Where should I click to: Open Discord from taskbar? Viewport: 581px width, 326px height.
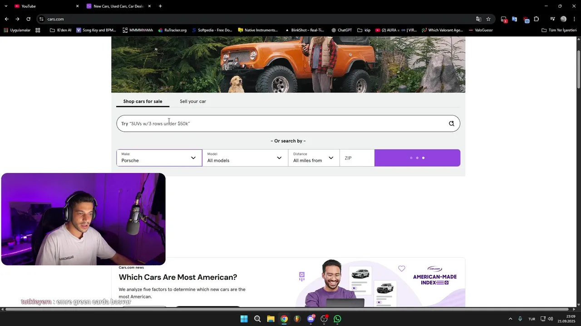click(311, 319)
